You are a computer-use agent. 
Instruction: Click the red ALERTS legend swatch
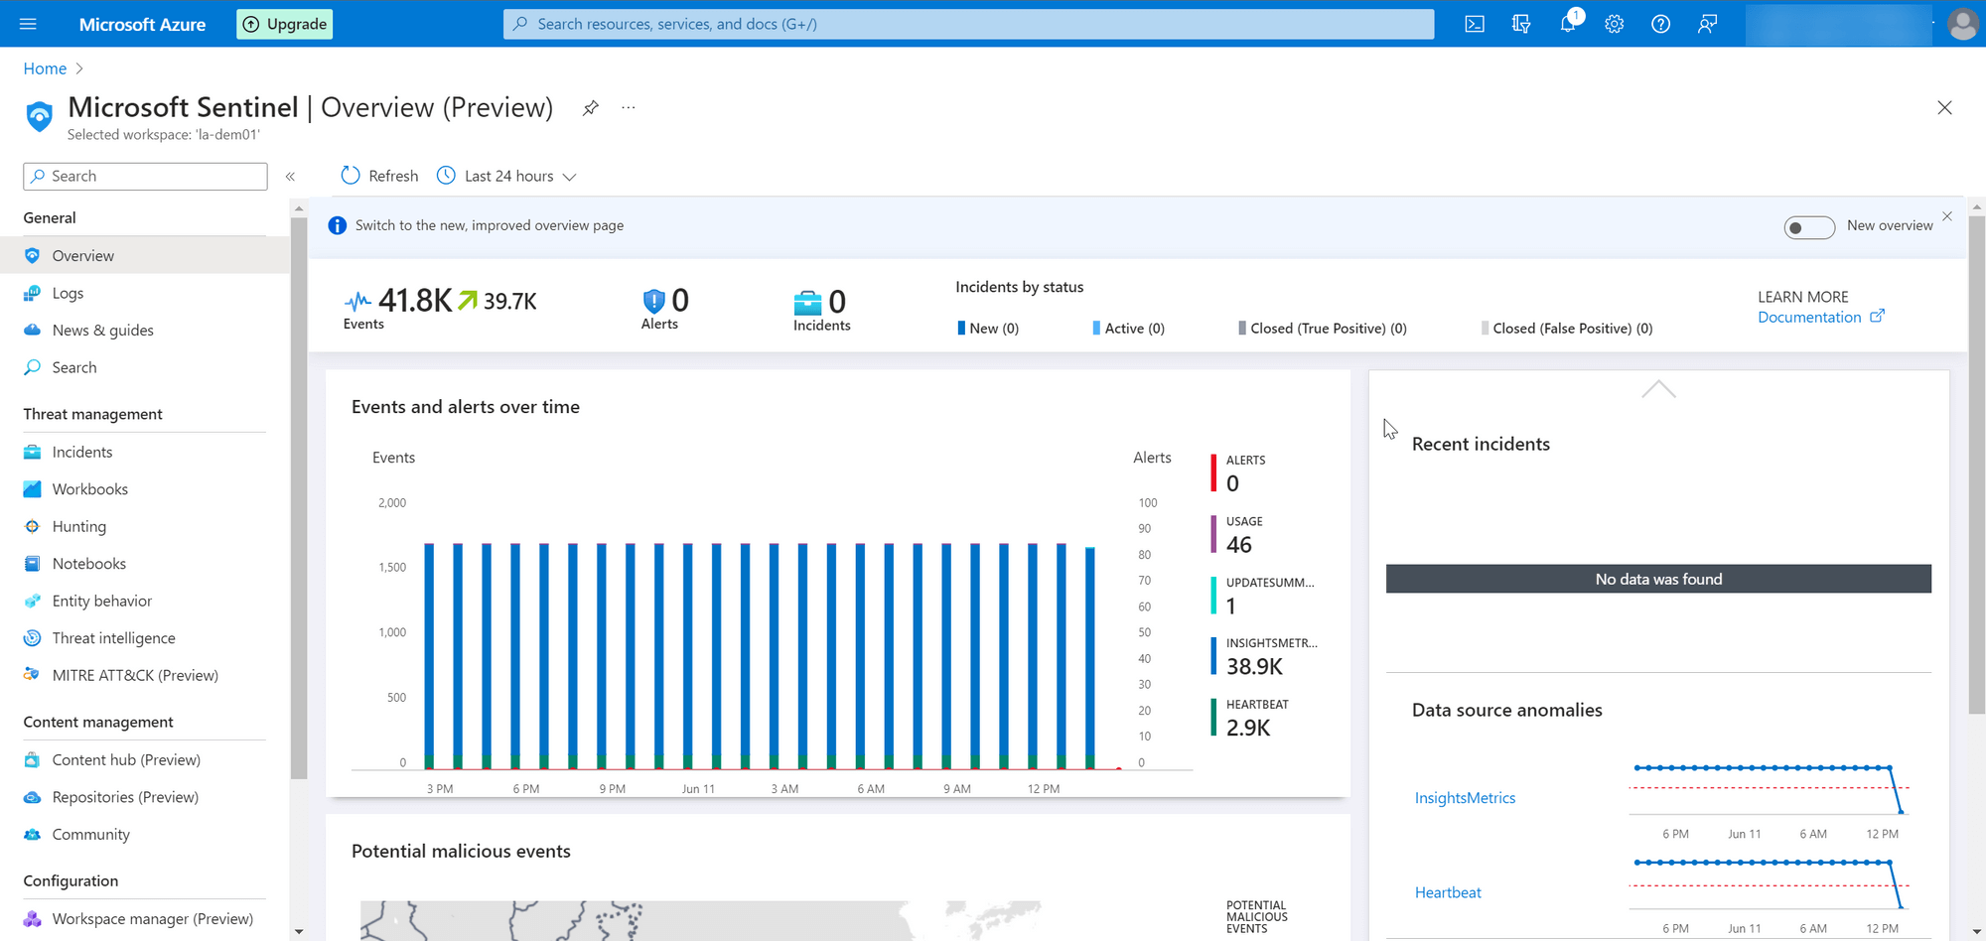[1213, 472]
